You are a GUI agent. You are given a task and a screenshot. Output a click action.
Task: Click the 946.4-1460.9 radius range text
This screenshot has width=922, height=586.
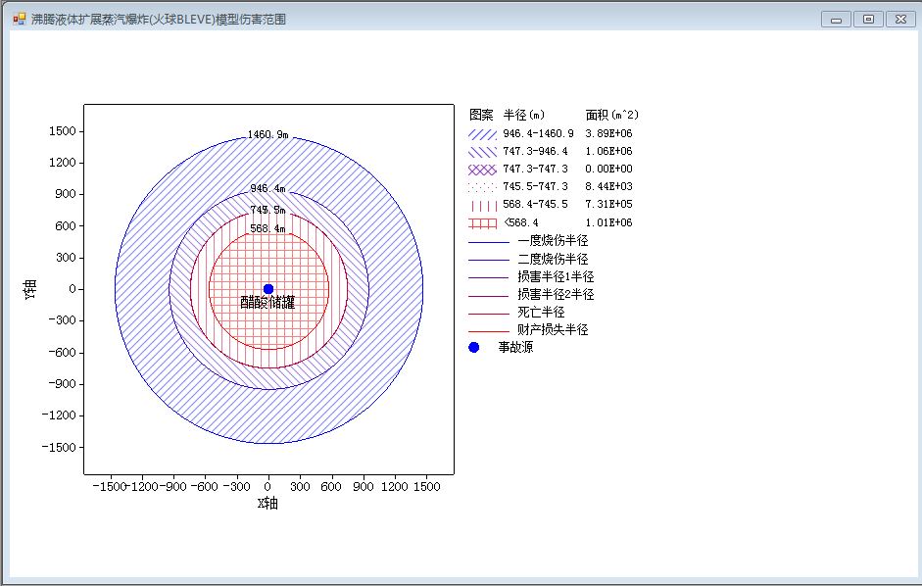[x=538, y=133]
